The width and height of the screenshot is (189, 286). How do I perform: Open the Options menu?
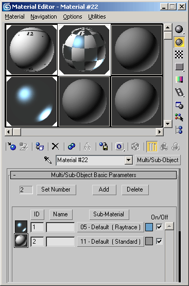[x=73, y=17]
